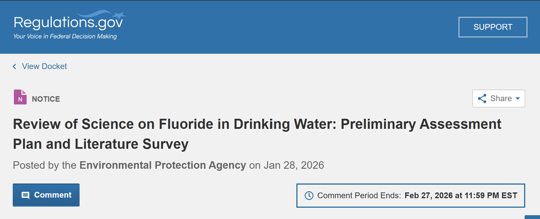Expand the Share dropdown caret
The width and height of the screenshot is (540, 219).
tap(517, 99)
